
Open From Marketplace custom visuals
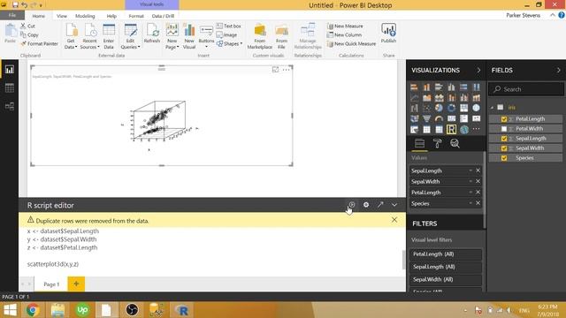(259, 36)
